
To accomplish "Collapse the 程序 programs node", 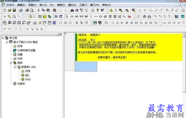I will pyautogui.click(x=11, y=63).
